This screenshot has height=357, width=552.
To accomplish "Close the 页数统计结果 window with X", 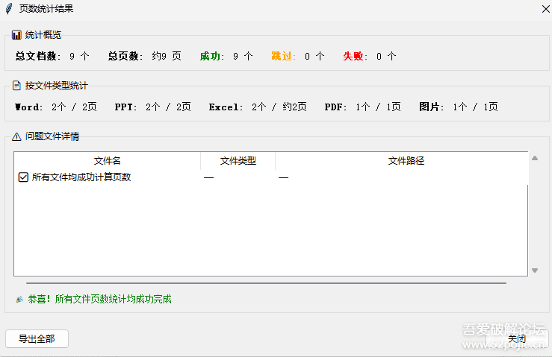I will (544, 8).
